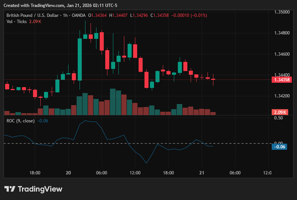Click the ROC line's lowest trough point
The height and width of the screenshot is (200, 297).
146,163
